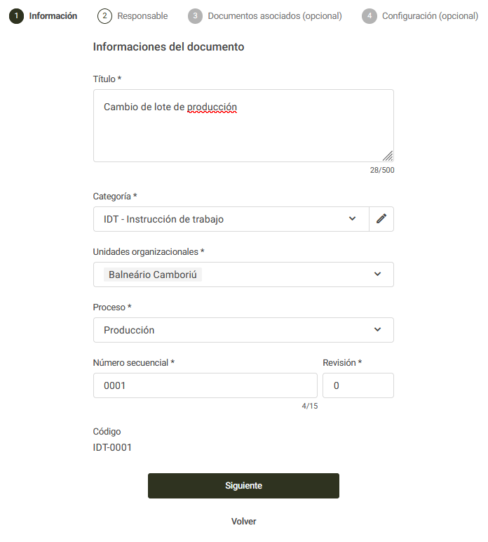488x542 pixels.
Task: Select the Balneário Camboriú chip
Action: 153,275
